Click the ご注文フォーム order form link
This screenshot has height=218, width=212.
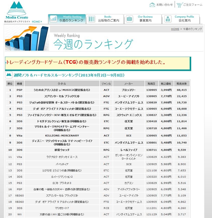pyautogui.click(x=193, y=5)
